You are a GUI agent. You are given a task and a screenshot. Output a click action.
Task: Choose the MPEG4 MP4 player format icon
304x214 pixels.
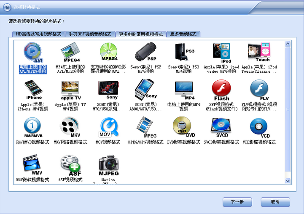coord(70,52)
